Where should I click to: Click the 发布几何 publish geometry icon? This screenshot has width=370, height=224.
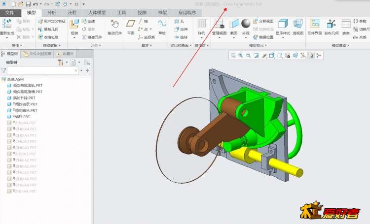(x=332, y=24)
